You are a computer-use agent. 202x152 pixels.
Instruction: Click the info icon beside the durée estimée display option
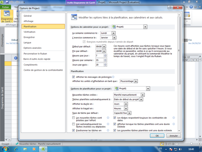174,124
